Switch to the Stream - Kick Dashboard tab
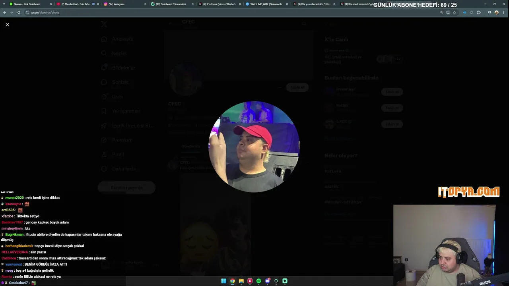 (x=30, y=4)
